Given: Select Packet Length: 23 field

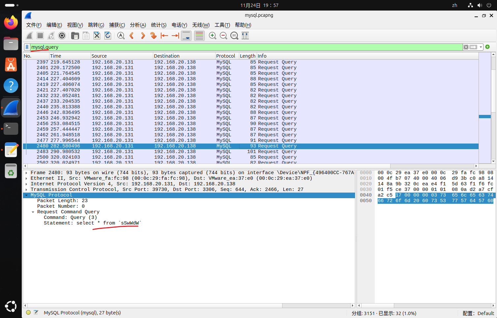Looking at the screenshot, I should [62, 200].
